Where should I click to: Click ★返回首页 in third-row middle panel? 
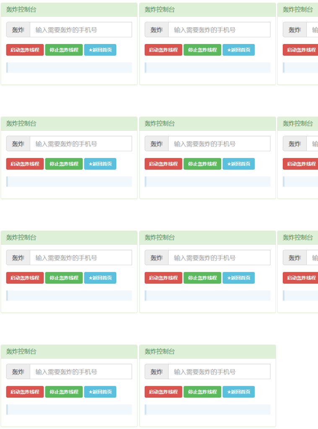point(239,278)
